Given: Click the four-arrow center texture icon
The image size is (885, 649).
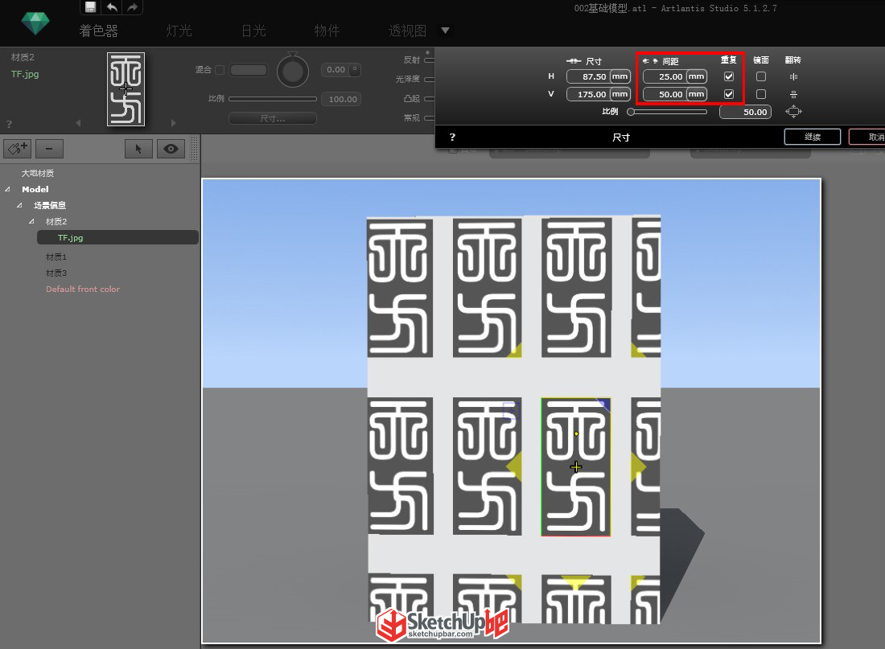Looking at the screenshot, I should (793, 111).
